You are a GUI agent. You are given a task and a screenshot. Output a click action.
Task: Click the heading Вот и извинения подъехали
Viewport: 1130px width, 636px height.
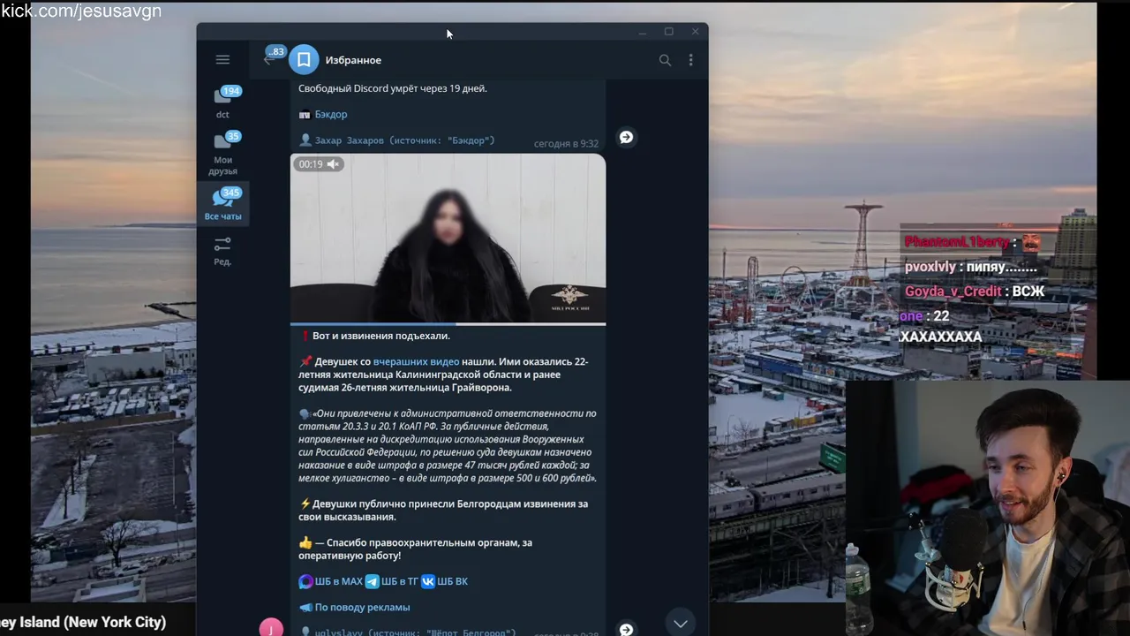380,336
